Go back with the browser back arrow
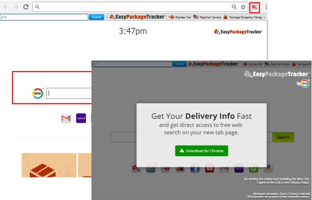312x200 pixels. coord(6,7)
